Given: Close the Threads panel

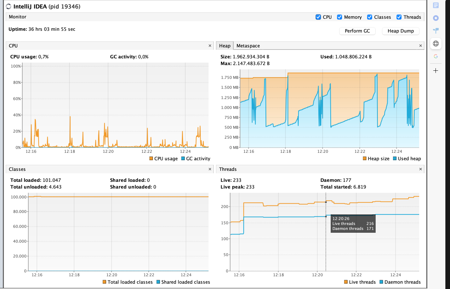Looking at the screenshot, I should coord(421,169).
